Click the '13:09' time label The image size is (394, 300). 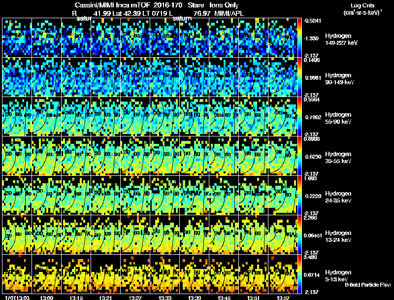click(46, 298)
